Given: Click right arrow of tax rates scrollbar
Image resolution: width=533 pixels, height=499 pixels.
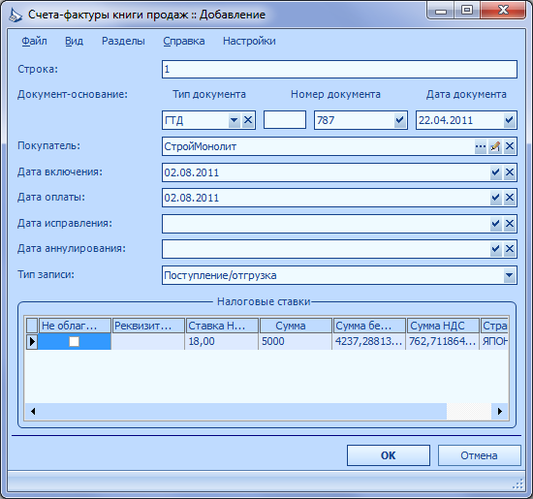Looking at the screenshot, I should point(500,411).
